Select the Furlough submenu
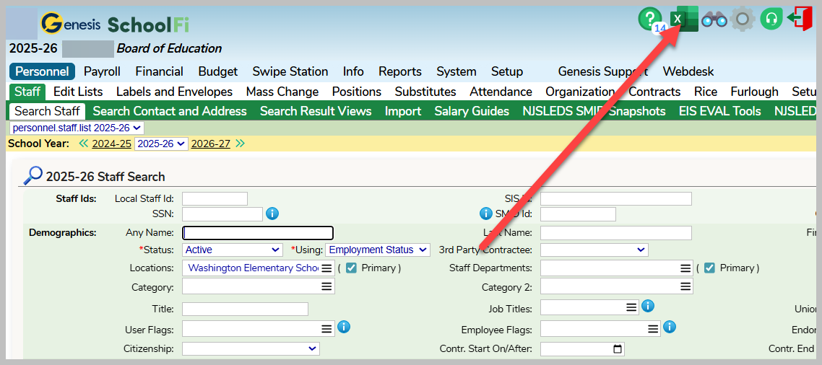 click(x=754, y=92)
